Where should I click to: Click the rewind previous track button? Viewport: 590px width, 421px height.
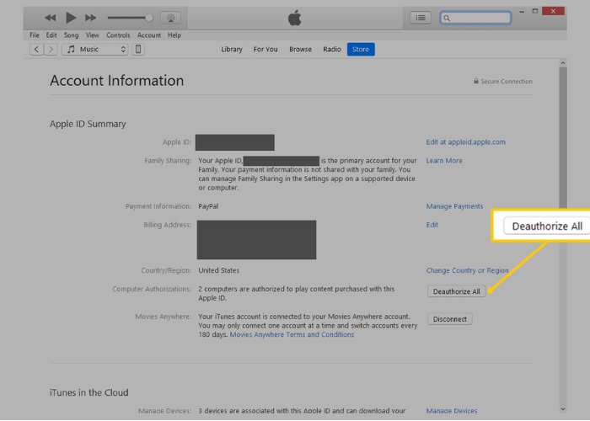[x=50, y=18]
